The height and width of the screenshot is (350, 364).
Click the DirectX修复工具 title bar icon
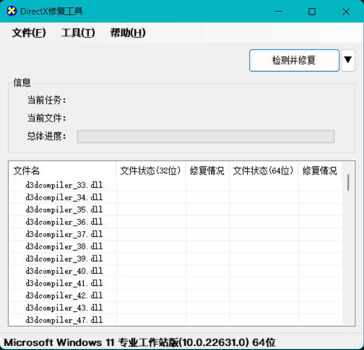[12, 11]
